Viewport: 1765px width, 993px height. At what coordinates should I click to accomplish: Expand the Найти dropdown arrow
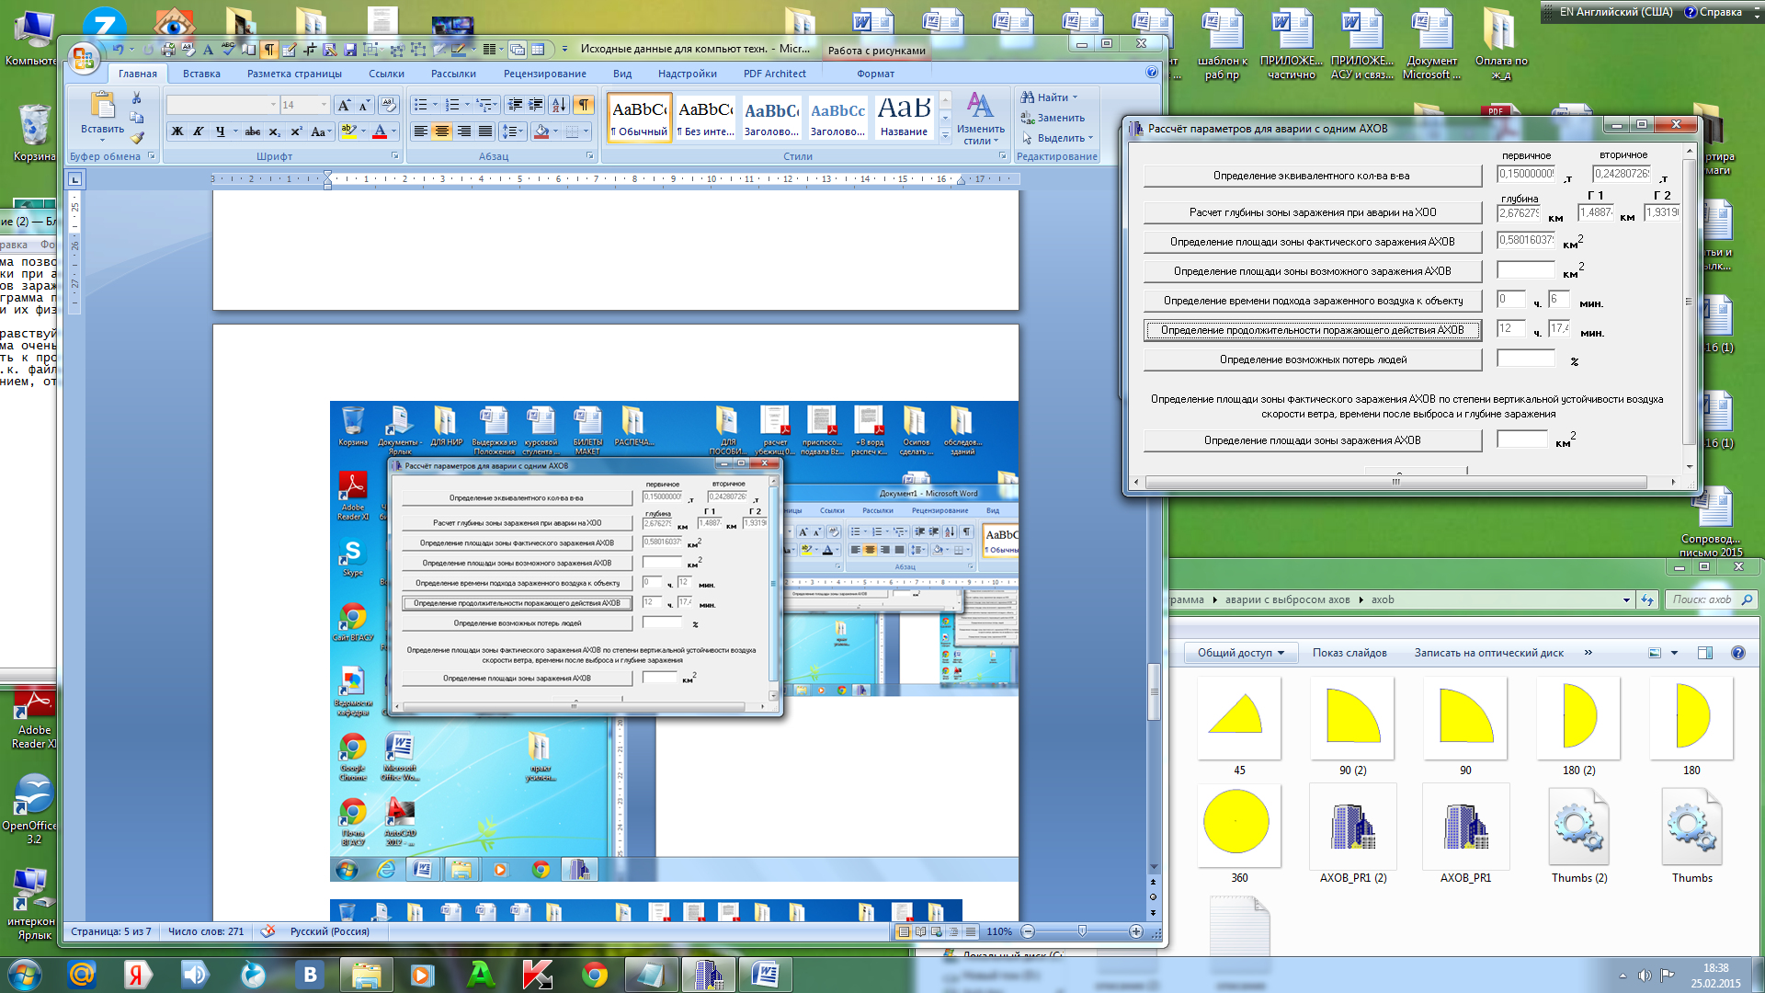point(1075,97)
